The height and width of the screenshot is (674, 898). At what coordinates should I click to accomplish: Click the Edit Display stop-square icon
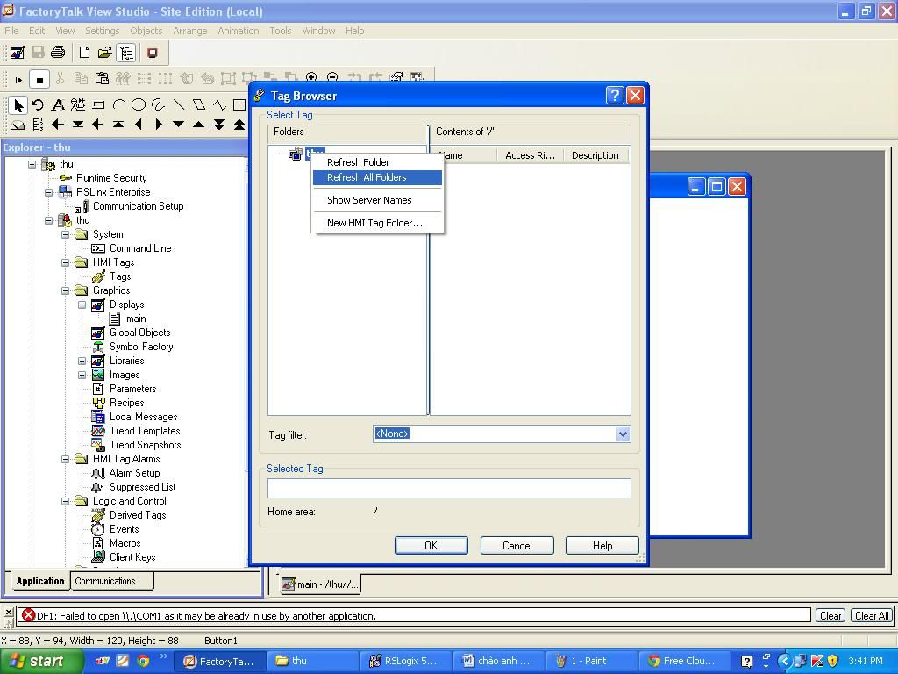39,79
